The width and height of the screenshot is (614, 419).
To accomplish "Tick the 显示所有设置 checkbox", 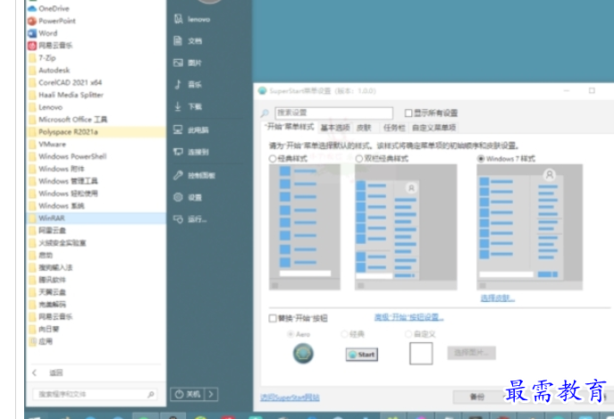I will point(408,113).
